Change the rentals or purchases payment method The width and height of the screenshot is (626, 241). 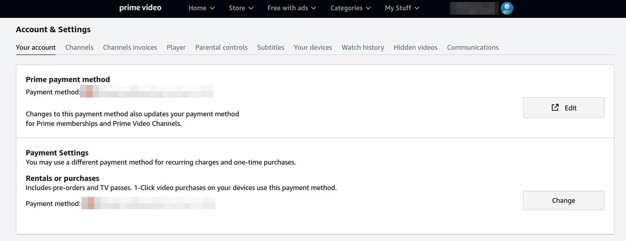click(563, 201)
